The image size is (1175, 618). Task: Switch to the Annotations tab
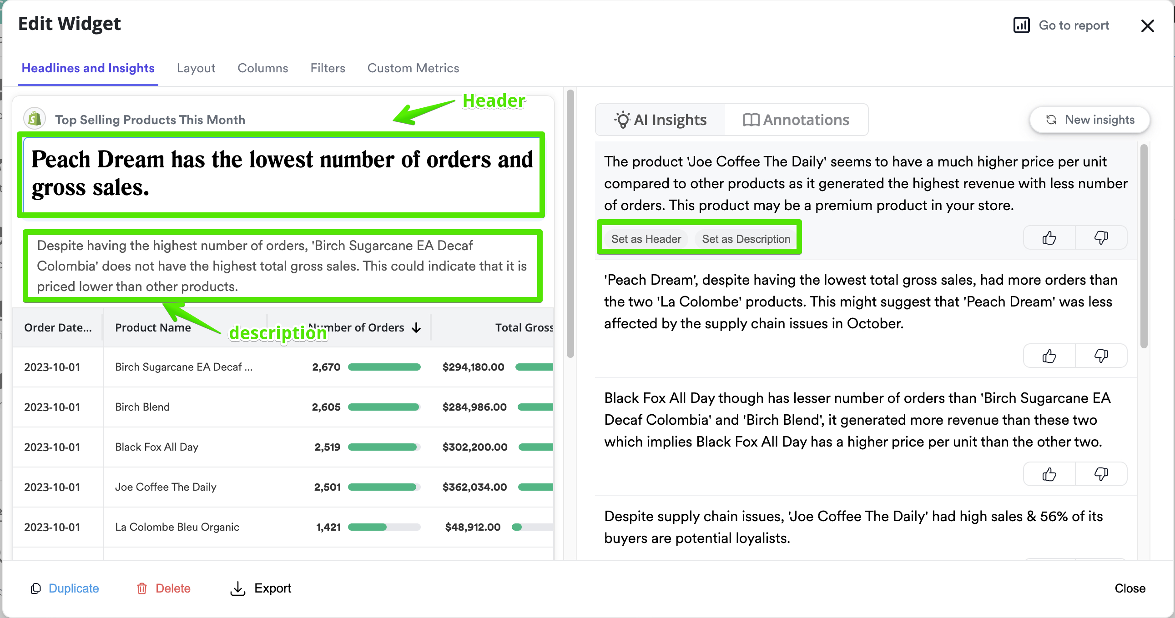pos(796,120)
